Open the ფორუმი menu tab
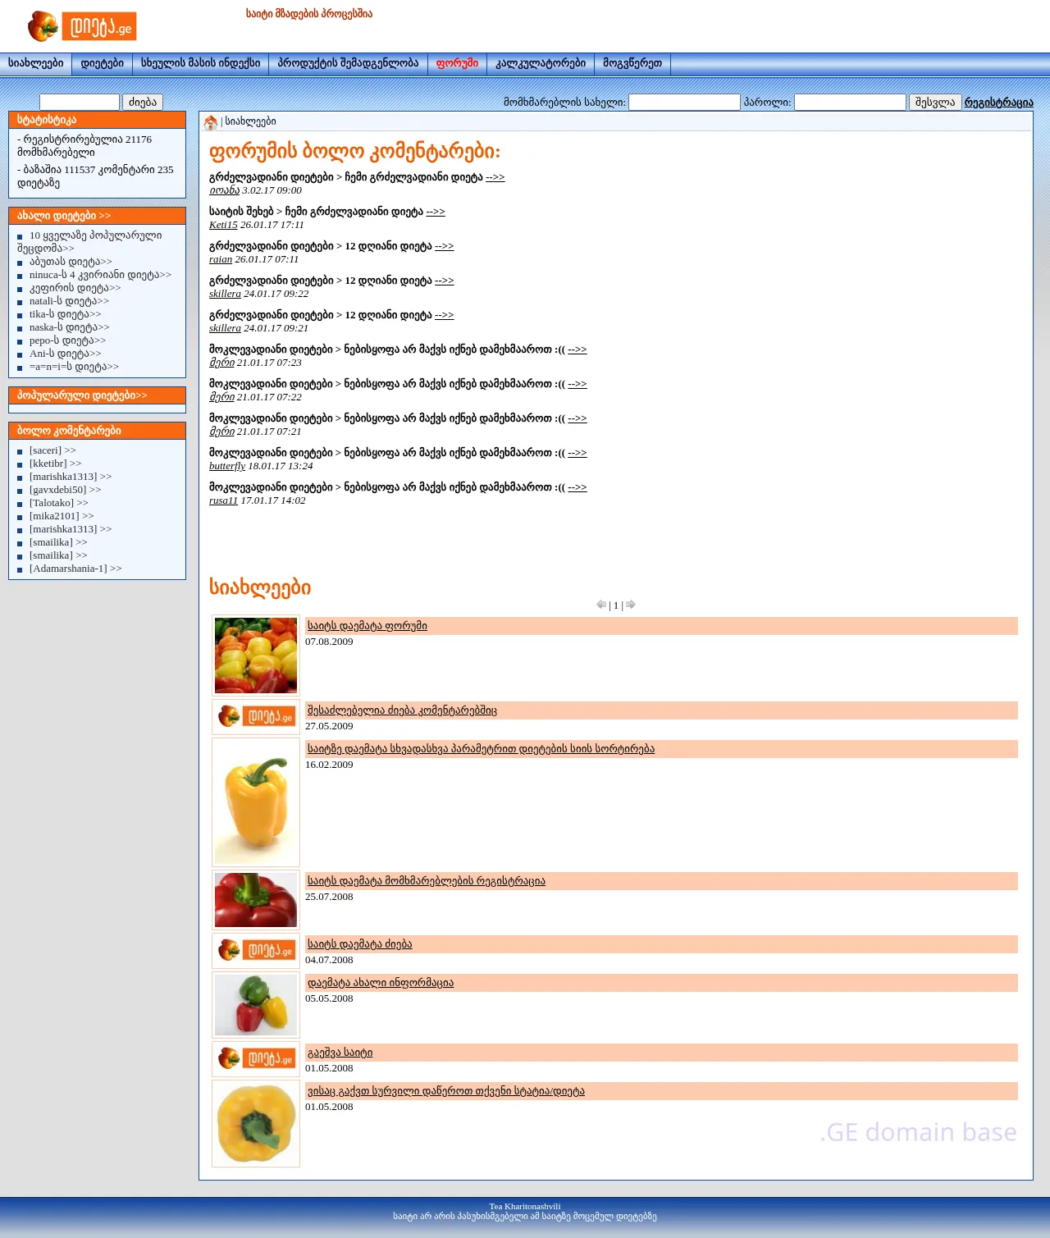 (x=457, y=63)
